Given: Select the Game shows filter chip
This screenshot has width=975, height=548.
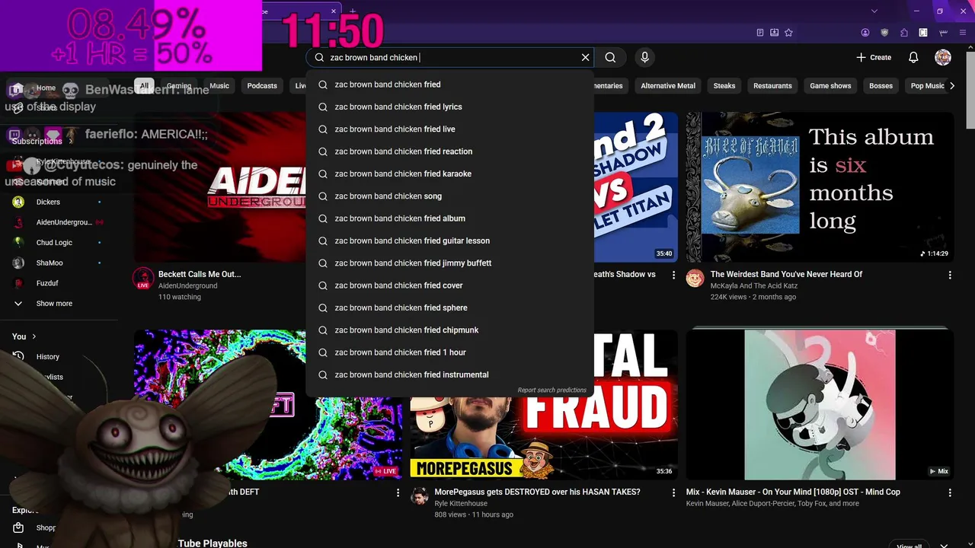Looking at the screenshot, I should 830,86.
